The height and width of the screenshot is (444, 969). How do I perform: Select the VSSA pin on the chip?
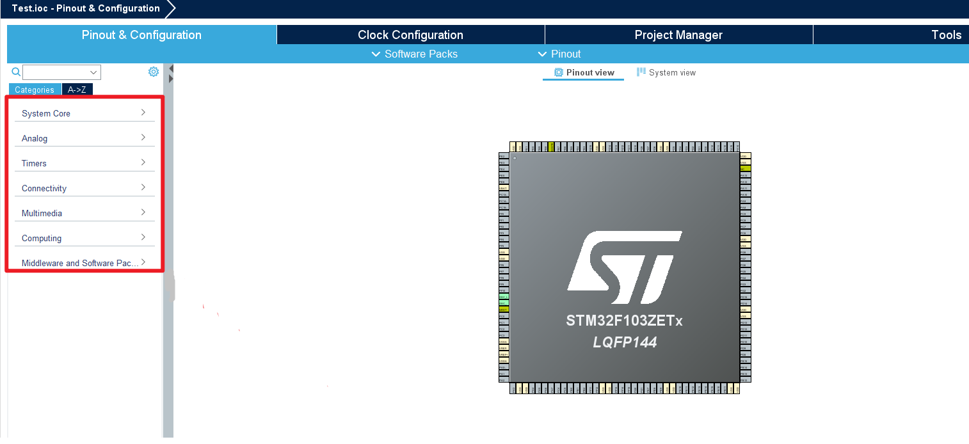pyautogui.click(x=504, y=342)
